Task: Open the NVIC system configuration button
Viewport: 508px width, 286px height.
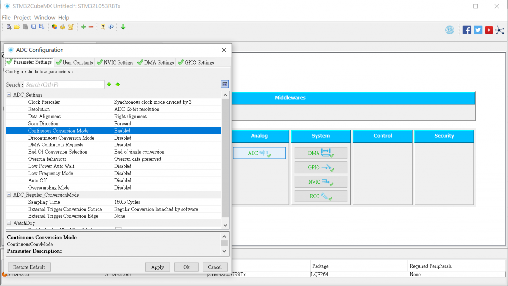Action: click(321, 182)
